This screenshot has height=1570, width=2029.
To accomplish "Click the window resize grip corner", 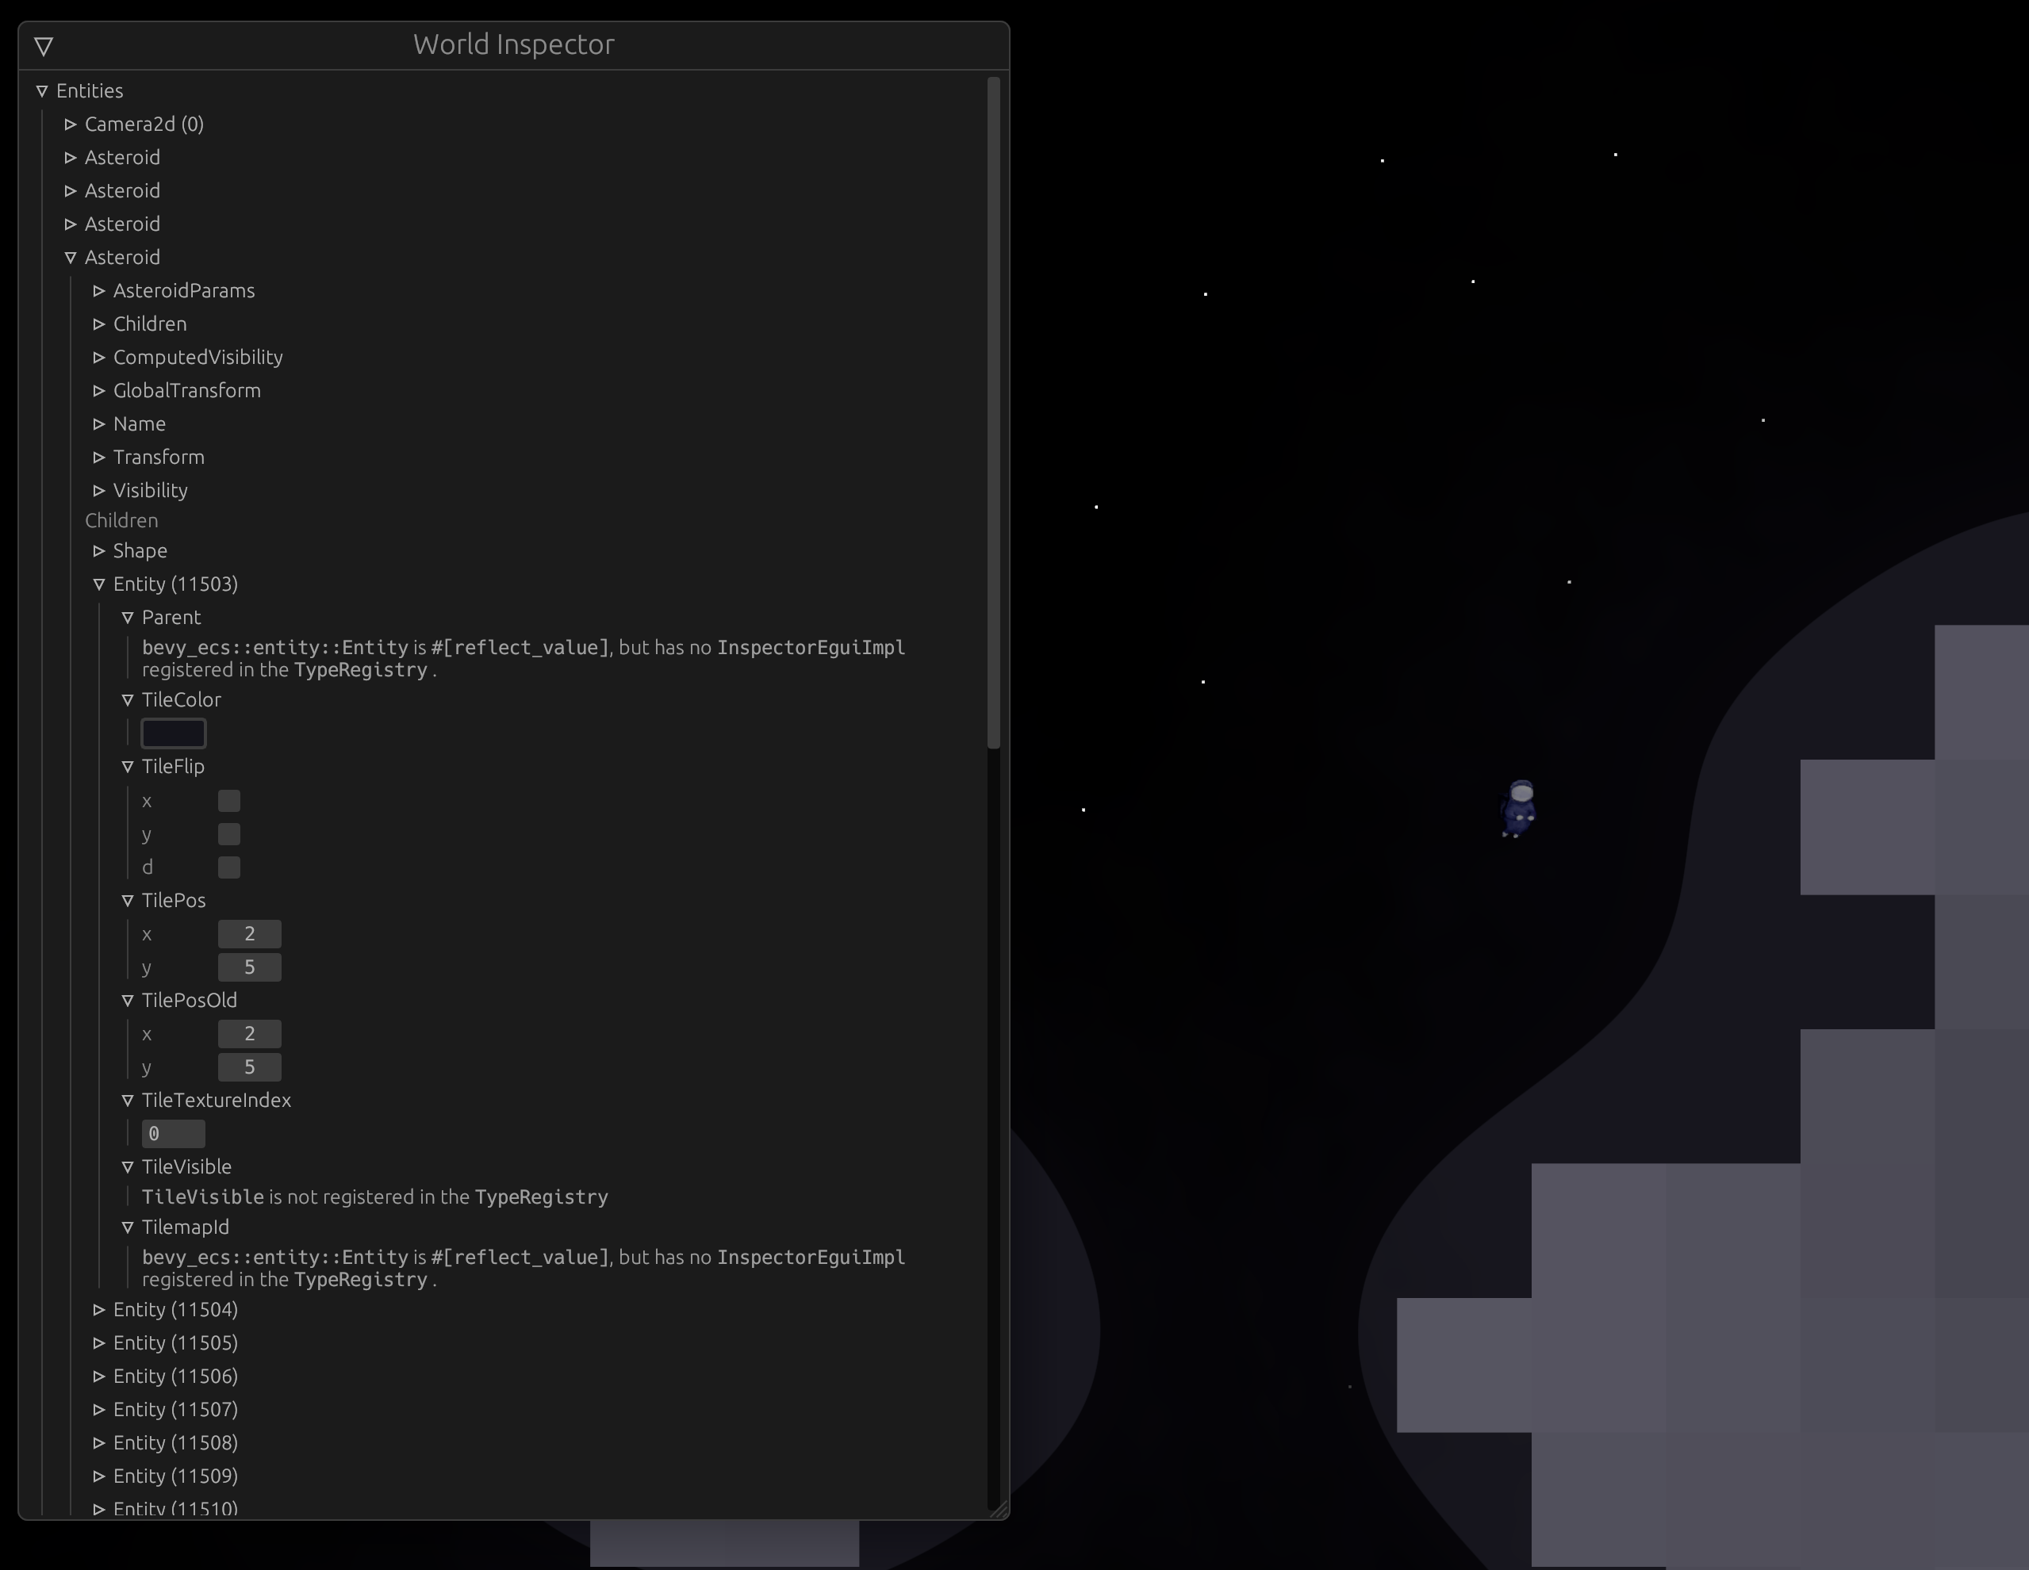I will point(999,1510).
